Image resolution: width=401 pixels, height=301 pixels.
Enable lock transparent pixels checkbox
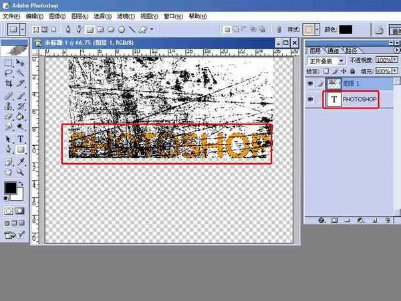pos(327,71)
